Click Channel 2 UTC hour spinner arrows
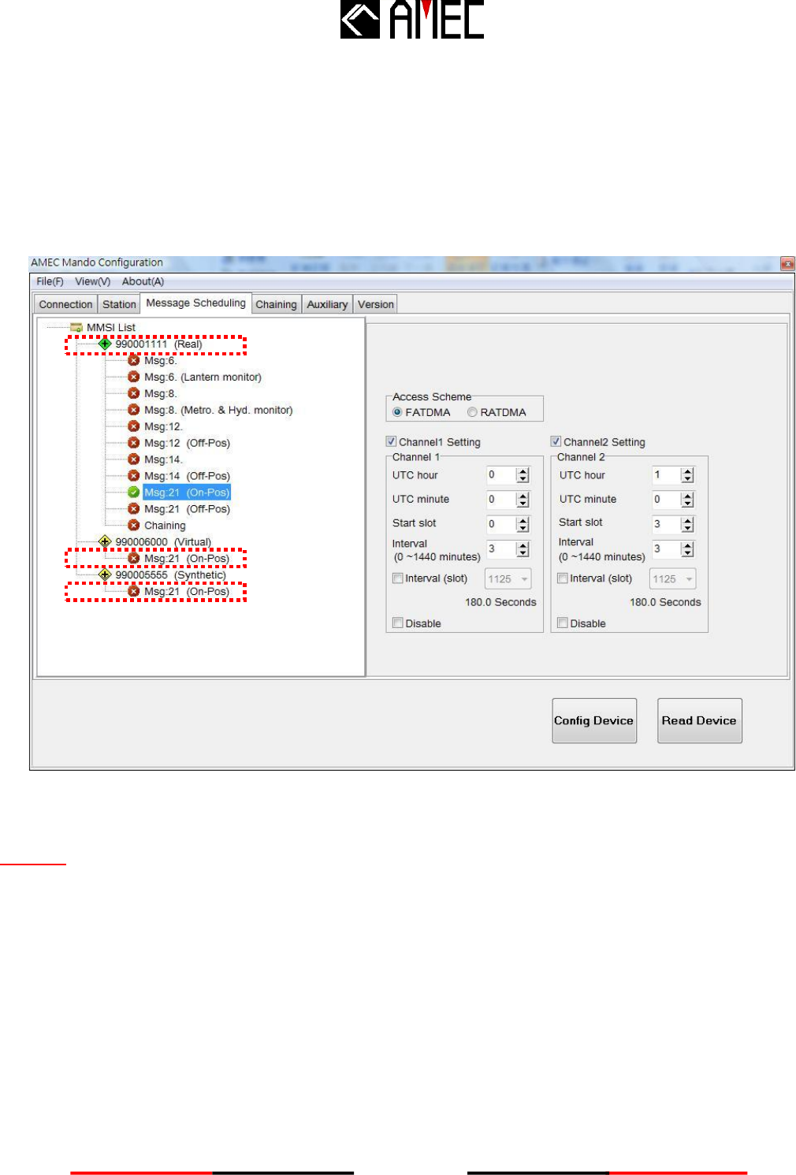This screenshot has width=796, height=1175. point(687,475)
